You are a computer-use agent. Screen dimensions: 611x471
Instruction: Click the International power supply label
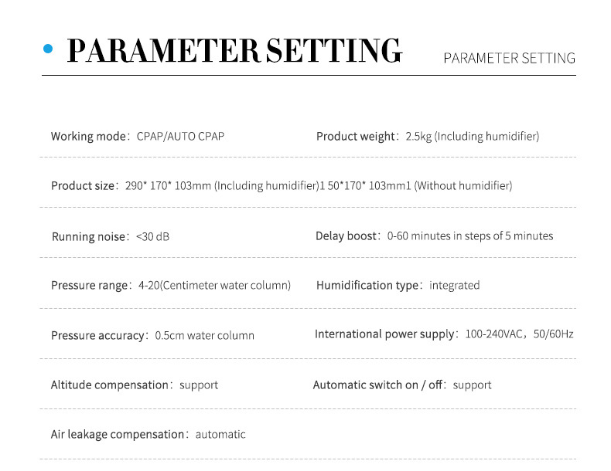point(384,334)
